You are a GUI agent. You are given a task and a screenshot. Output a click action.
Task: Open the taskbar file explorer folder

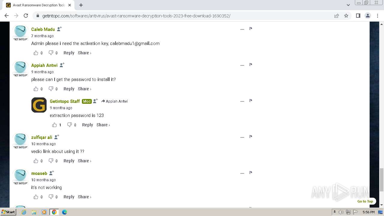tap(34, 212)
